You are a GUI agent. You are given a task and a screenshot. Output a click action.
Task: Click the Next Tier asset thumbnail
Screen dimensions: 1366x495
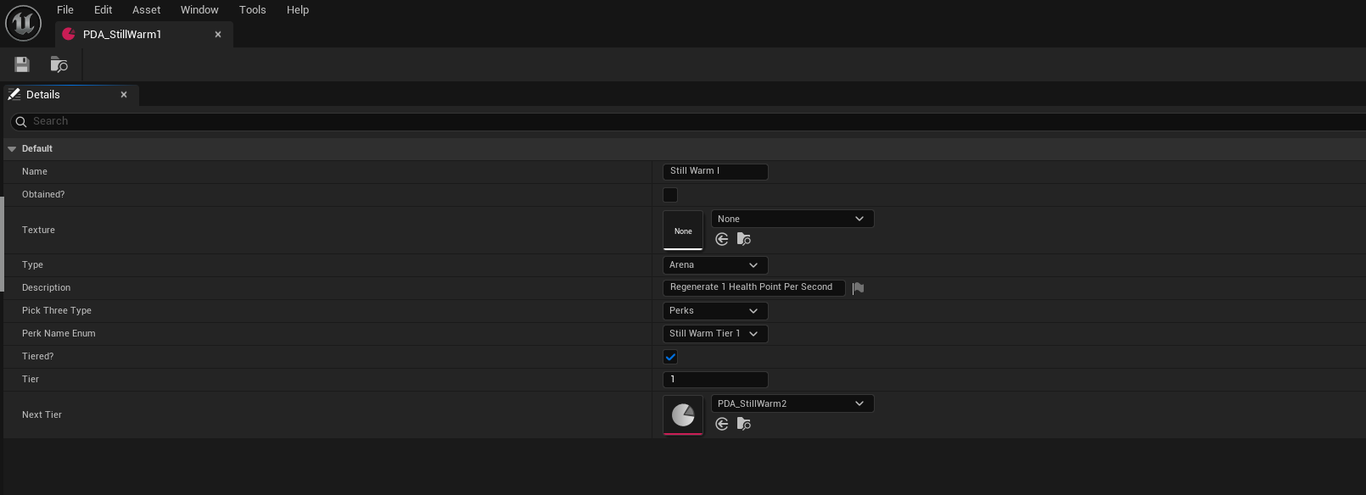coord(683,415)
